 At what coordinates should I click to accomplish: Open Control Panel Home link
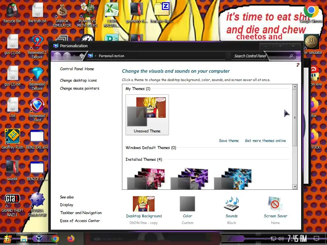77,69
